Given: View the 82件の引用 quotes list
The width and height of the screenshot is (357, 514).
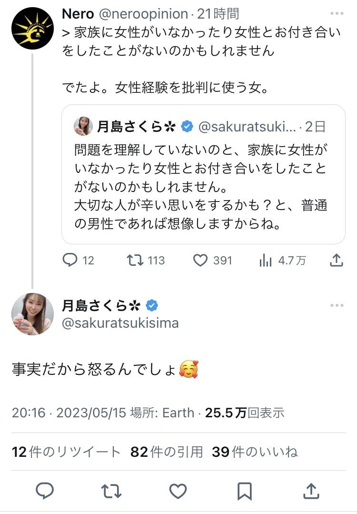Looking at the screenshot, I should tap(167, 452).
